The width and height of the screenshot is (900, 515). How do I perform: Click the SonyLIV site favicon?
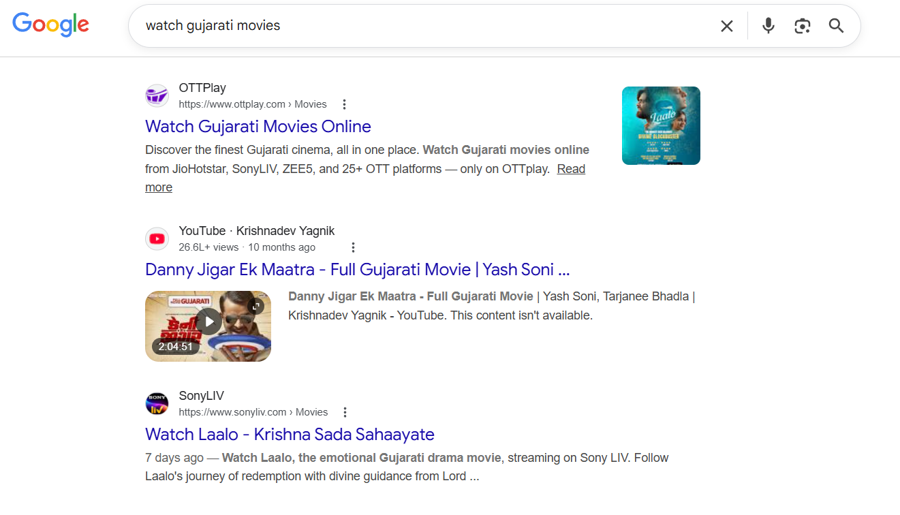[x=157, y=403]
